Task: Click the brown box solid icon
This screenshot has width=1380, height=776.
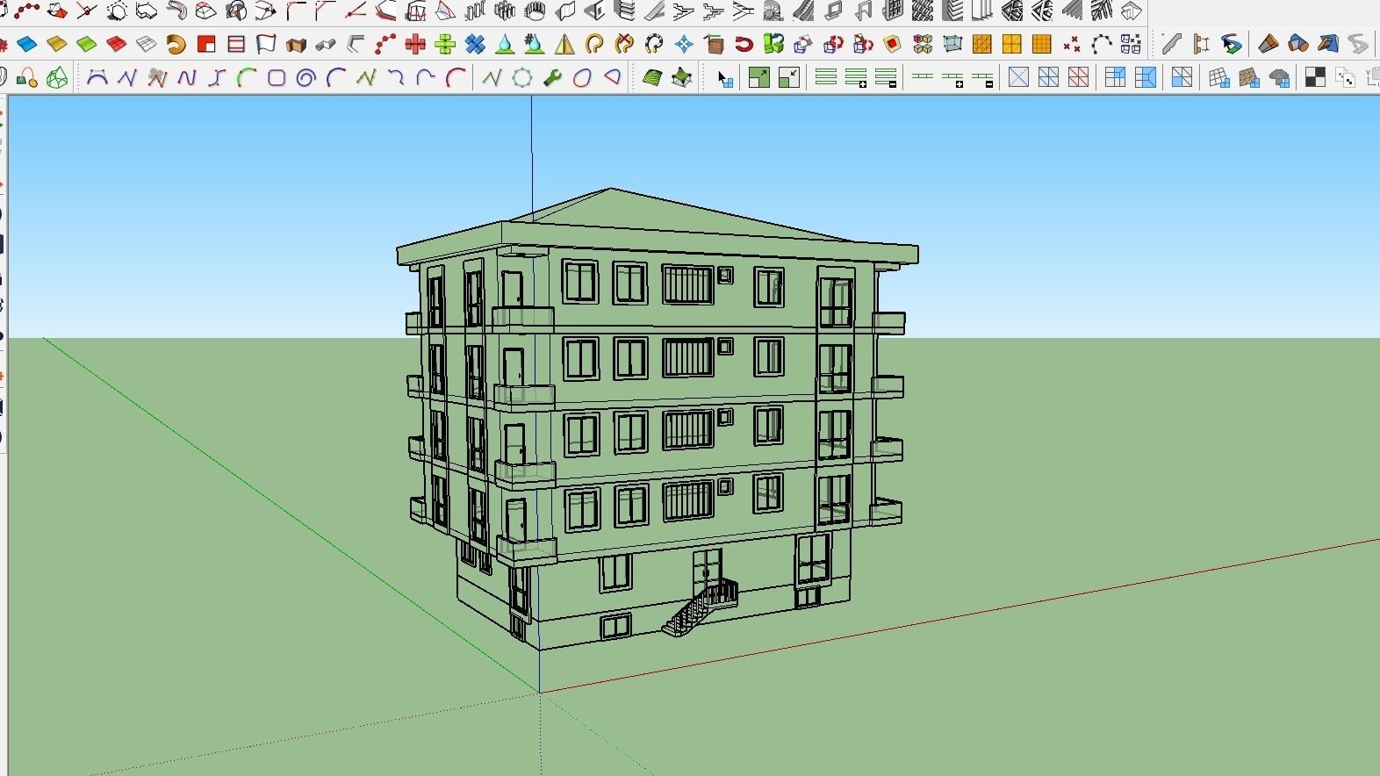Action: tap(296, 44)
